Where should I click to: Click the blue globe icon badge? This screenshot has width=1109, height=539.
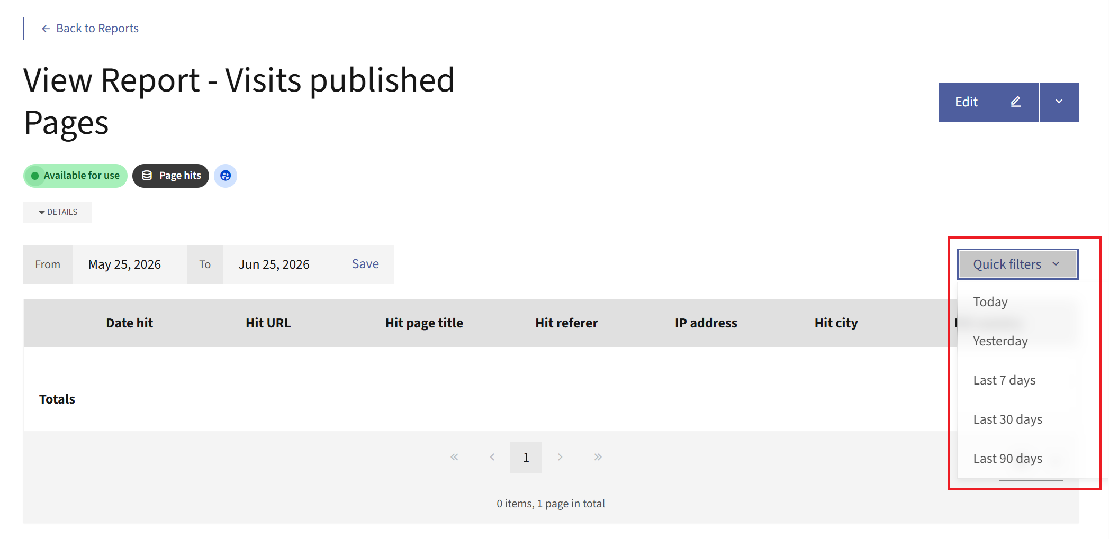click(x=226, y=176)
